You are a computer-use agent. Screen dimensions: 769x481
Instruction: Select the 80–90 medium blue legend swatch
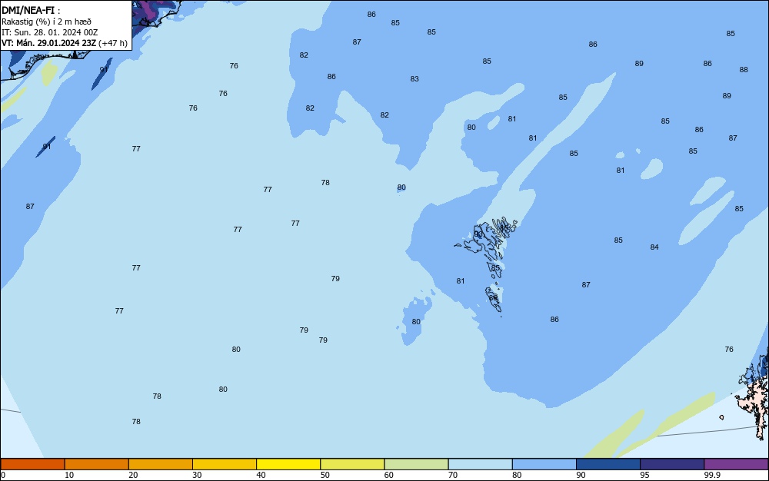coord(544,464)
